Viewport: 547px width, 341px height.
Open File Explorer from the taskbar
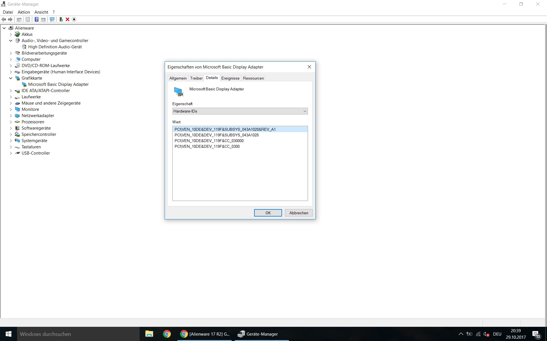(149, 334)
